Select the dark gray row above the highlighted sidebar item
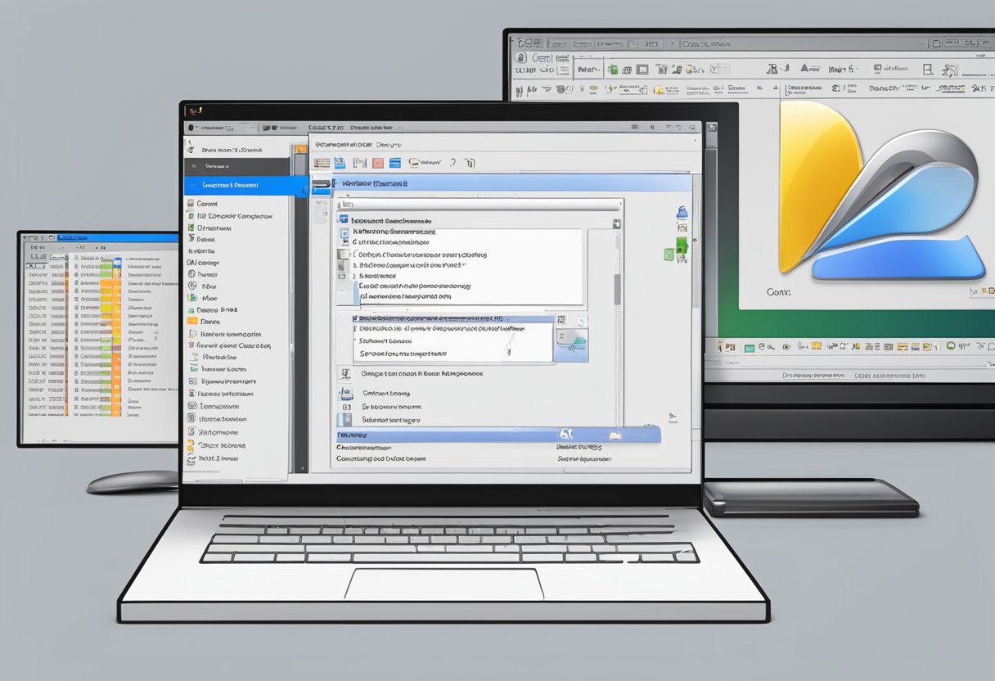This screenshot has width=995, height=681. (237, 167)
